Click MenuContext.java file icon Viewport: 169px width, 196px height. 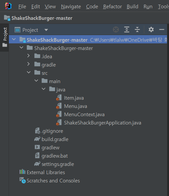pos(59,114)
